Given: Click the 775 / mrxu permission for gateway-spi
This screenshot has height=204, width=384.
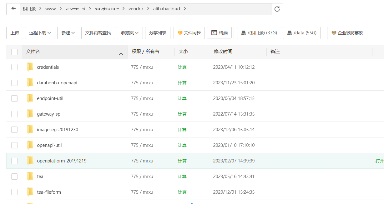Looking at the screenshot, I should (142, 114).
